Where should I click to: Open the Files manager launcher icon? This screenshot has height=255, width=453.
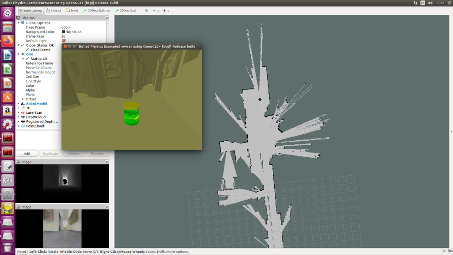click(x=8, y=27)
